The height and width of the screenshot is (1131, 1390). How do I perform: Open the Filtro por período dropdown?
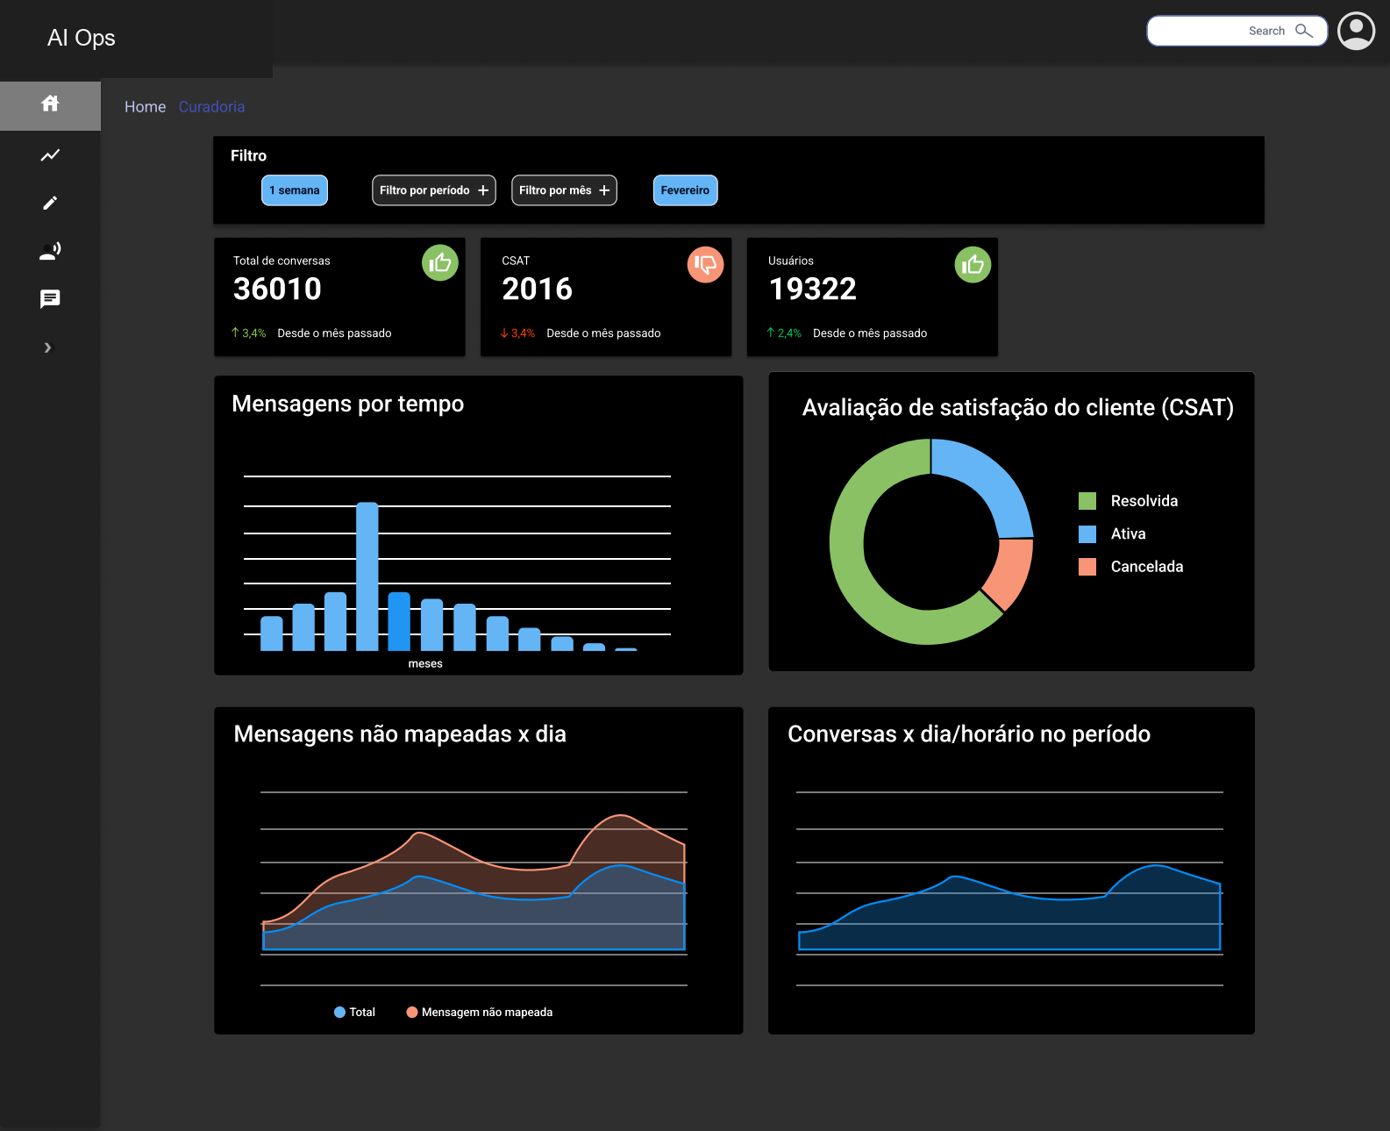click(x=434, y=190)
